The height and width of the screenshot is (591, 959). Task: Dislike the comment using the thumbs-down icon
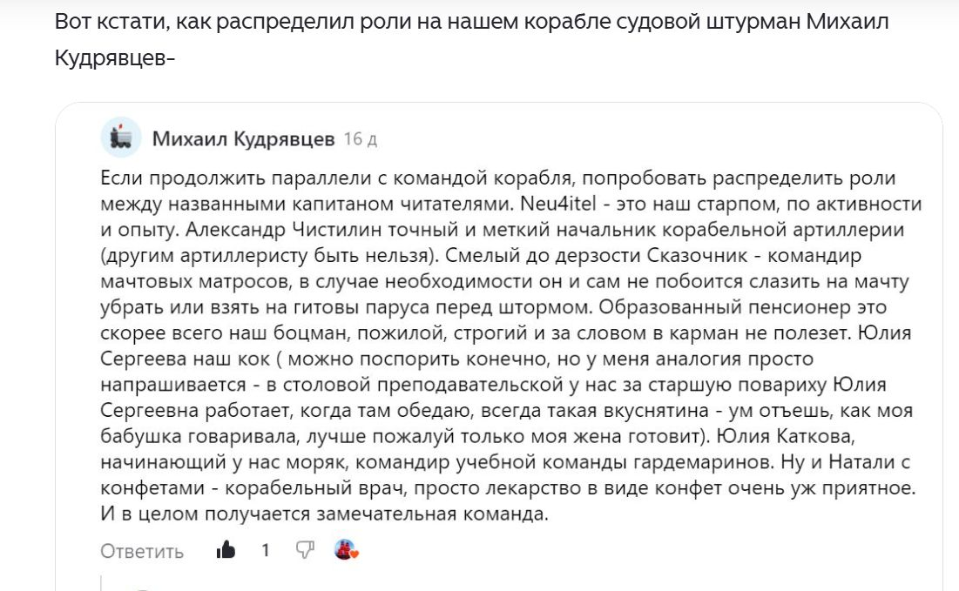(x=303, y=550)
